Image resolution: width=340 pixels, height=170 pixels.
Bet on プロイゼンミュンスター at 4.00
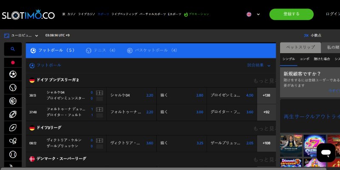click(232, 95)
